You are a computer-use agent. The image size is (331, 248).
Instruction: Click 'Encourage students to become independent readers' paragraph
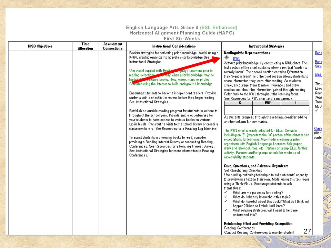(172, 97)
